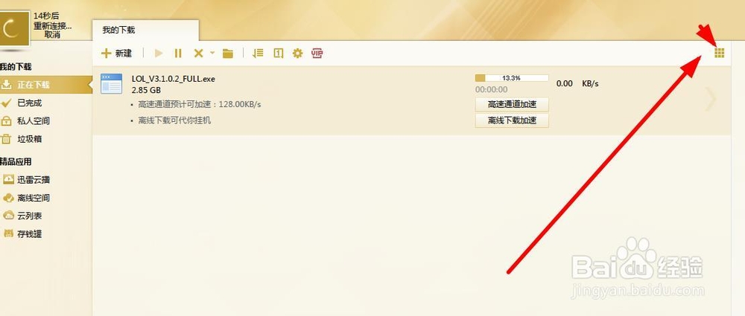745x316 pixels.
Task: Expand task details with the right chevron
Action: pos(711,99)
